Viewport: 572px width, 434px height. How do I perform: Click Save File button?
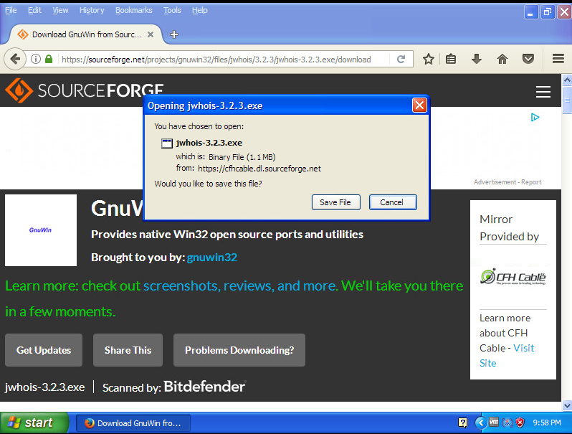[x=335, y=202]
